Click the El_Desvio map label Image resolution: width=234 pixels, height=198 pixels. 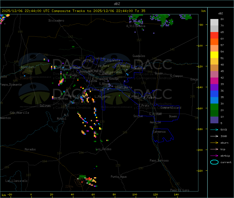point(61,99)
